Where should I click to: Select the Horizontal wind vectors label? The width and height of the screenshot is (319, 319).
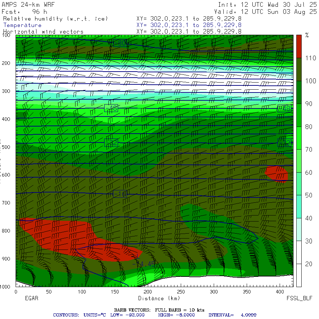point(43,32)
